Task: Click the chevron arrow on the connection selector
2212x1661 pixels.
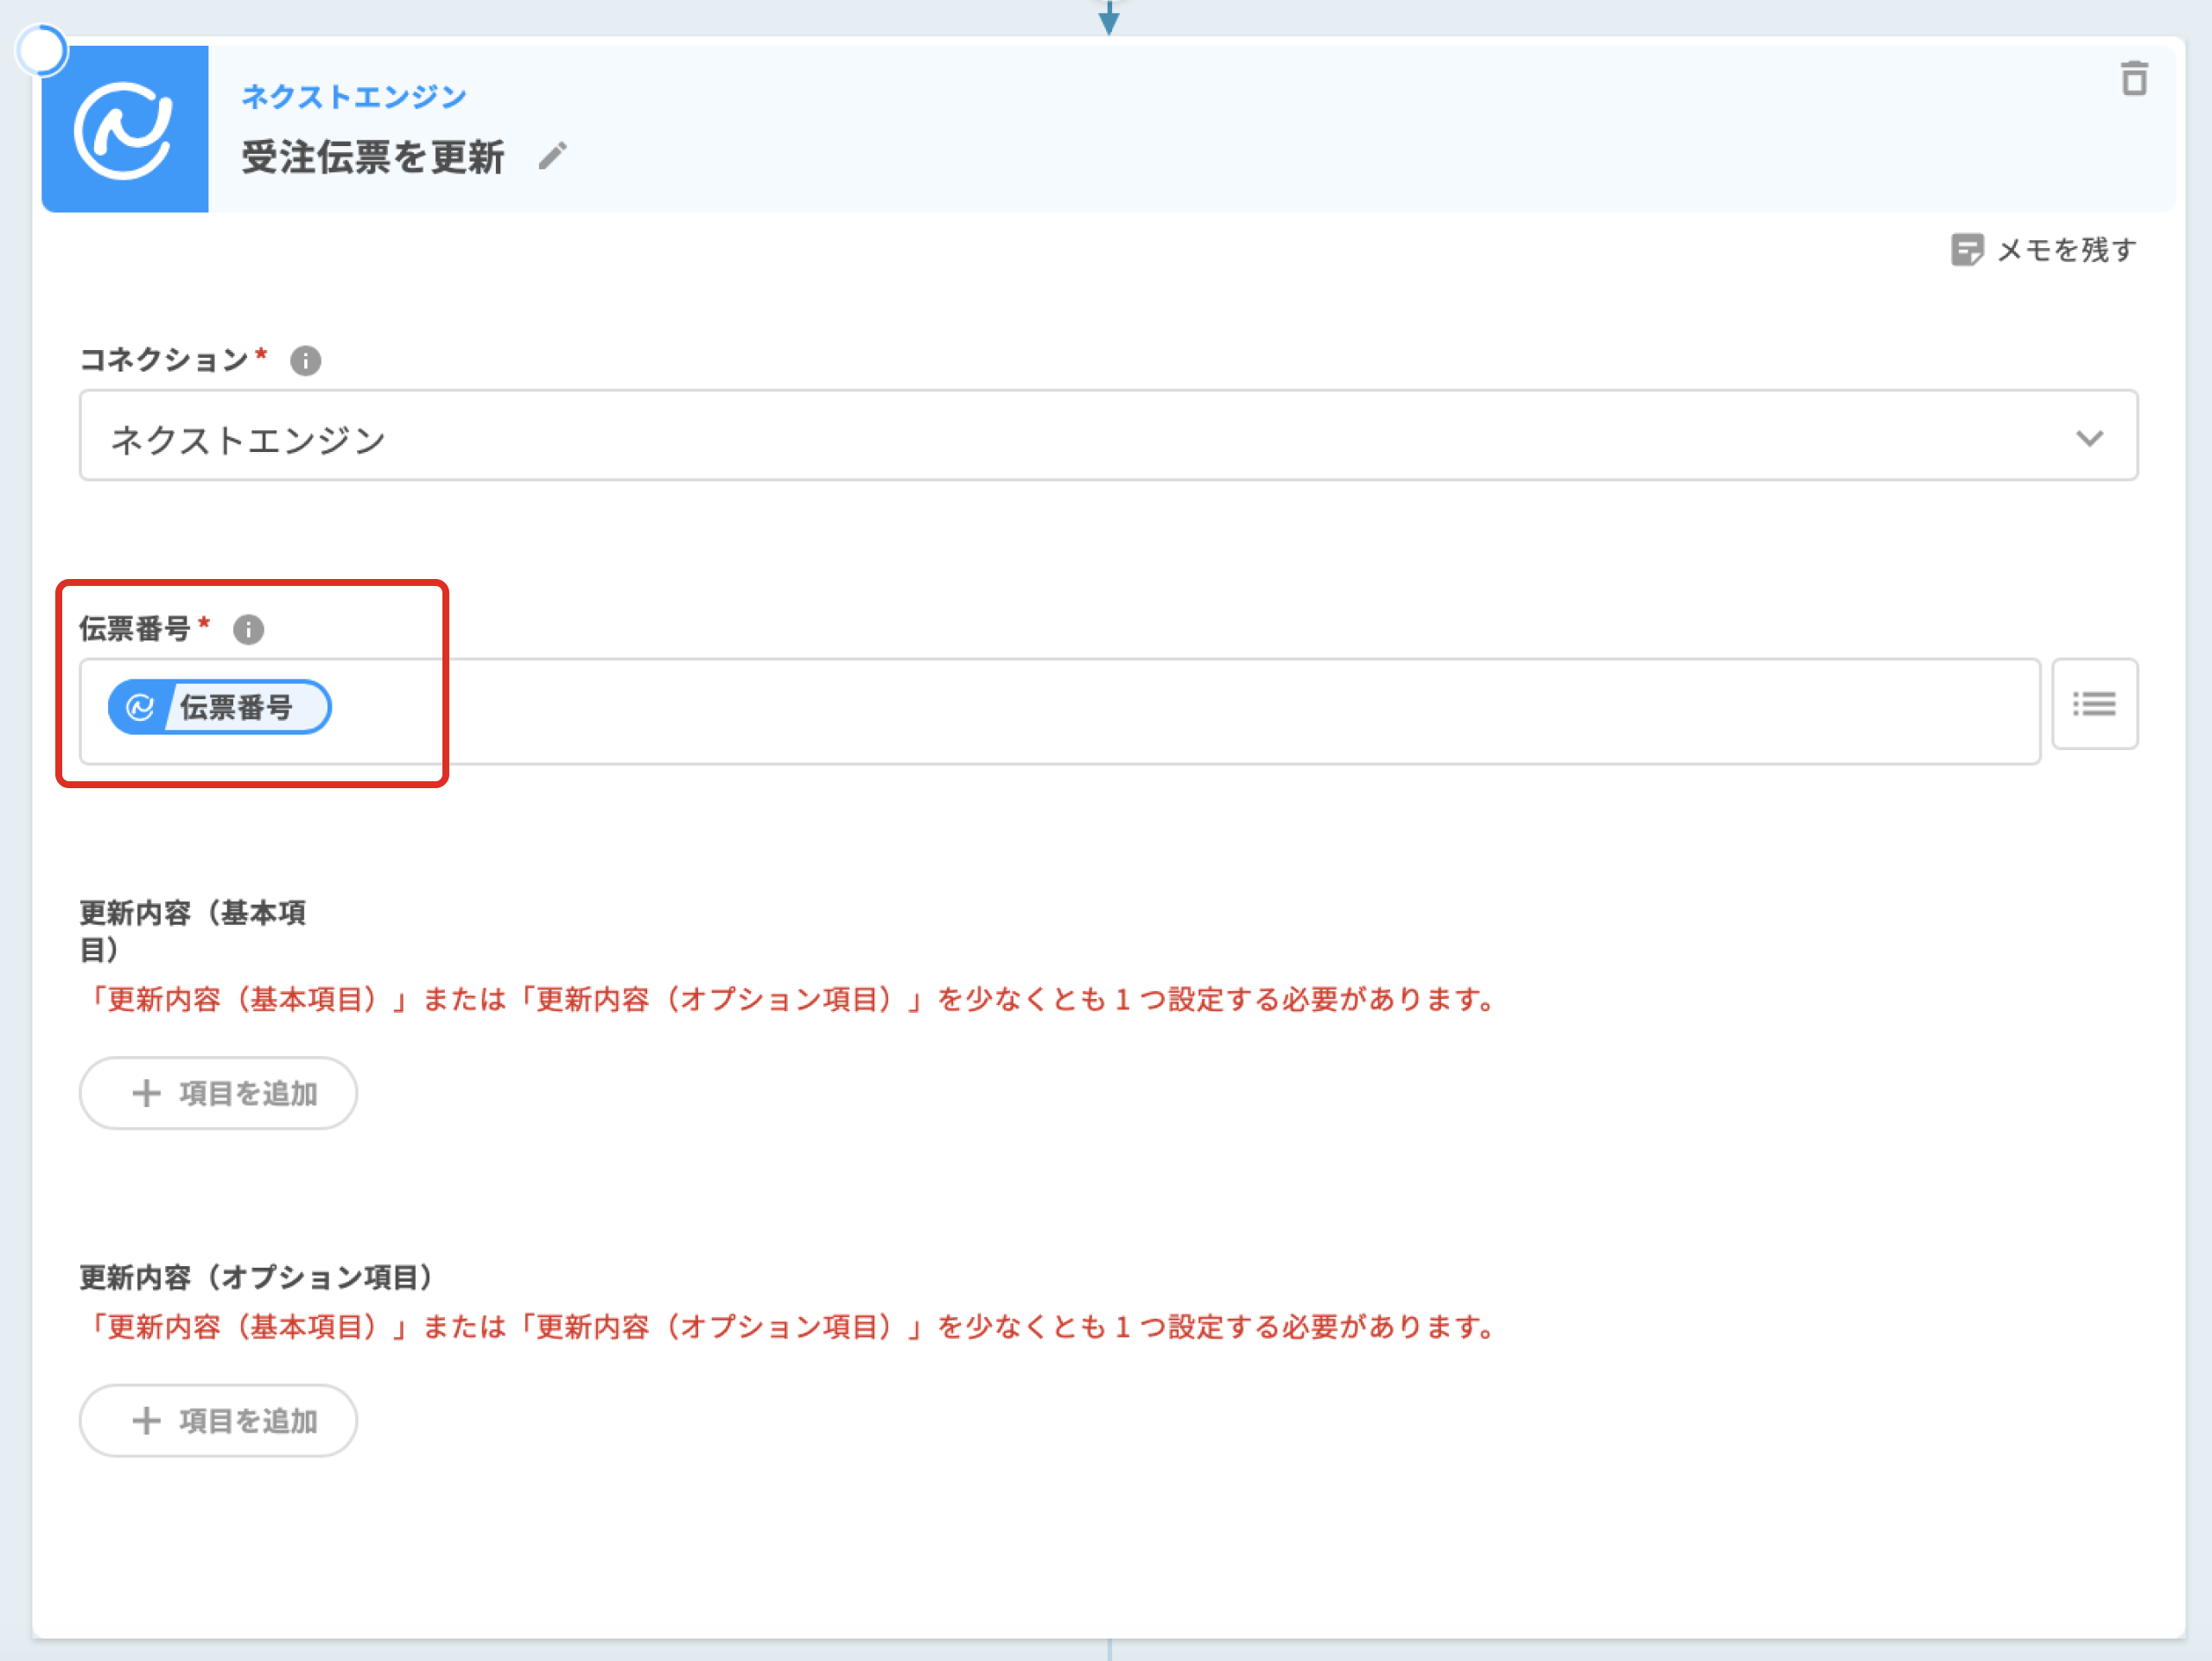Action: (2089, 438)
